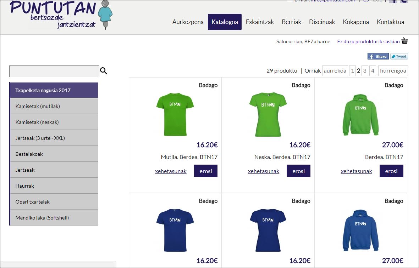Click the search magnifier icon
The height and width of the screenshot is (268, 419).
tap(104, 71)
